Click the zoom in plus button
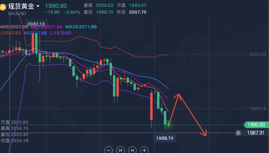The image size is (269, 153). [x=144, y=150]
